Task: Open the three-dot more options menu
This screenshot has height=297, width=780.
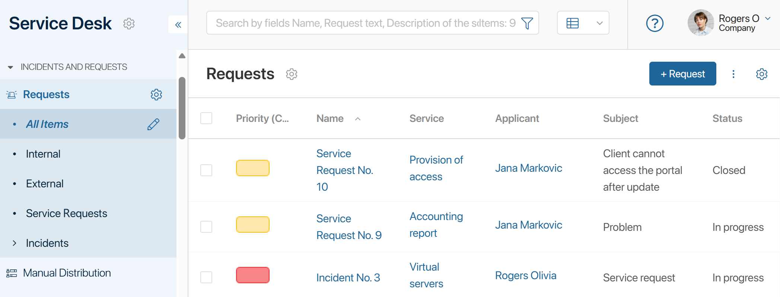Action: pos(733,74)
